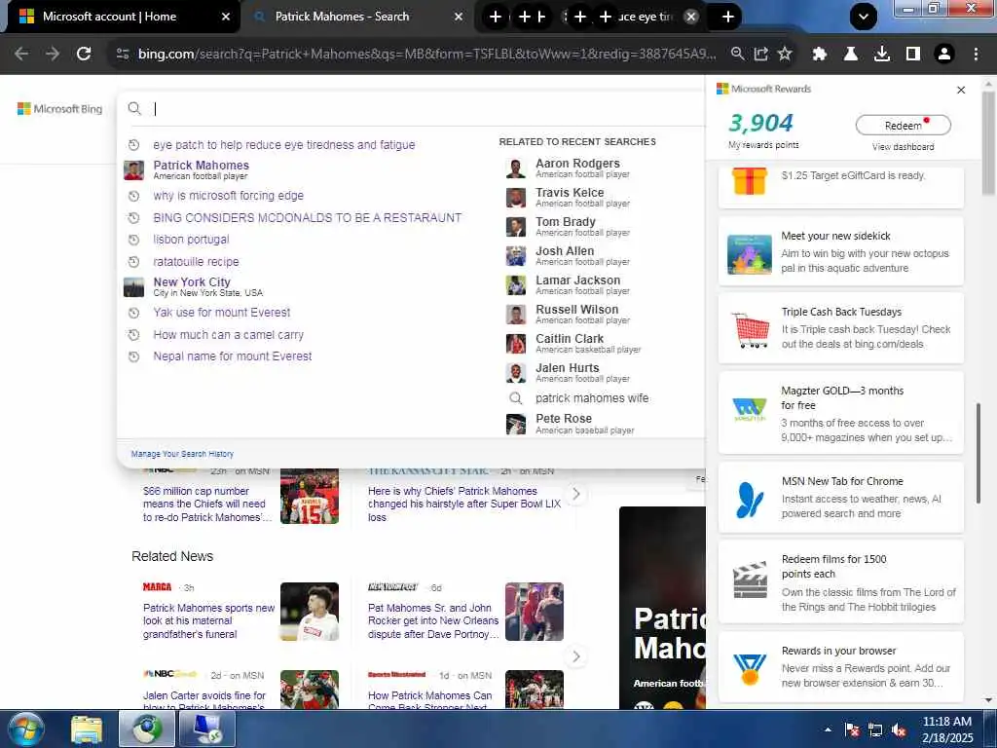997x748 pixels.
Task: Close the Microsoft account Home tab
Action: point(226,17)
